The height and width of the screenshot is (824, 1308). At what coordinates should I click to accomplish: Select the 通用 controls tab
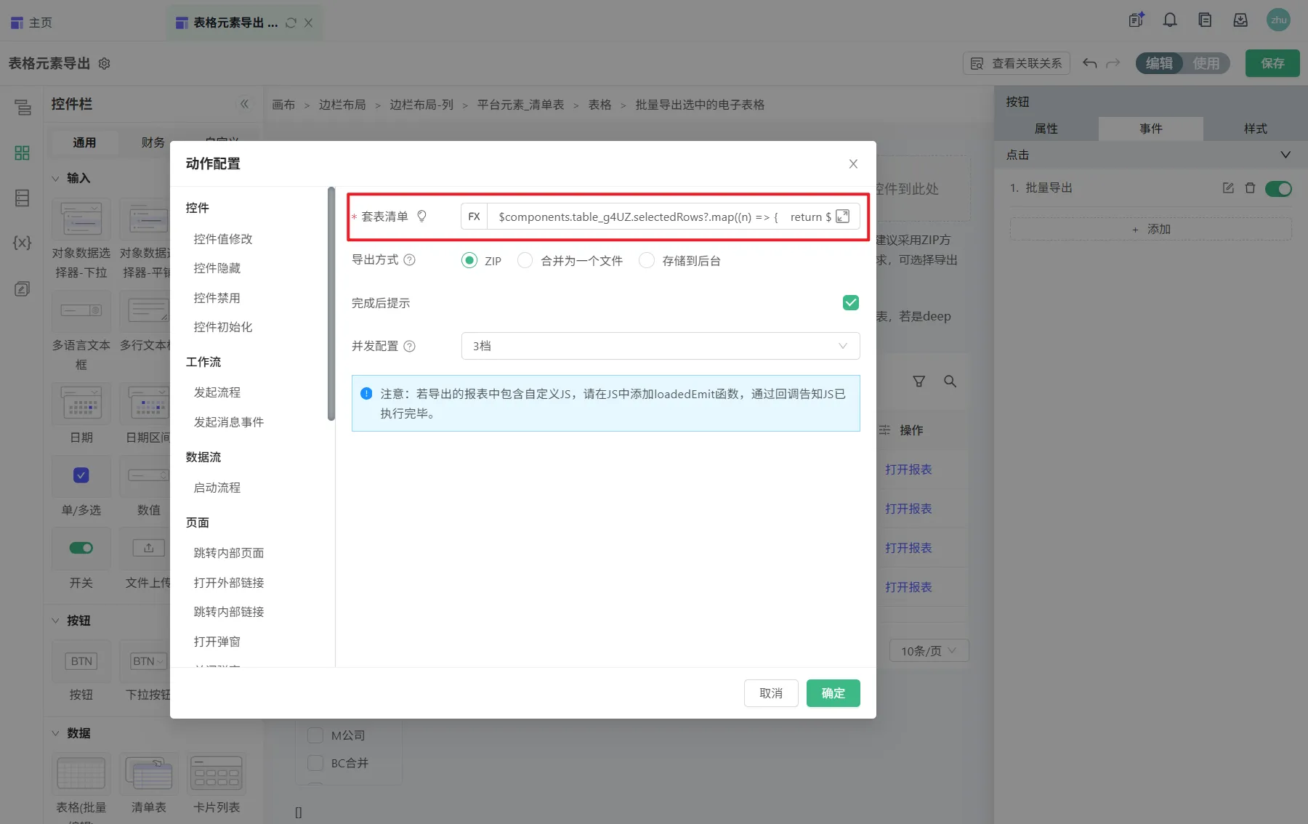point(84,142)
